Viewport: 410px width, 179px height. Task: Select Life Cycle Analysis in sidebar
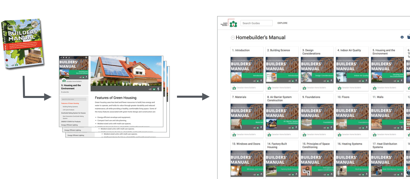coord(68,110)
